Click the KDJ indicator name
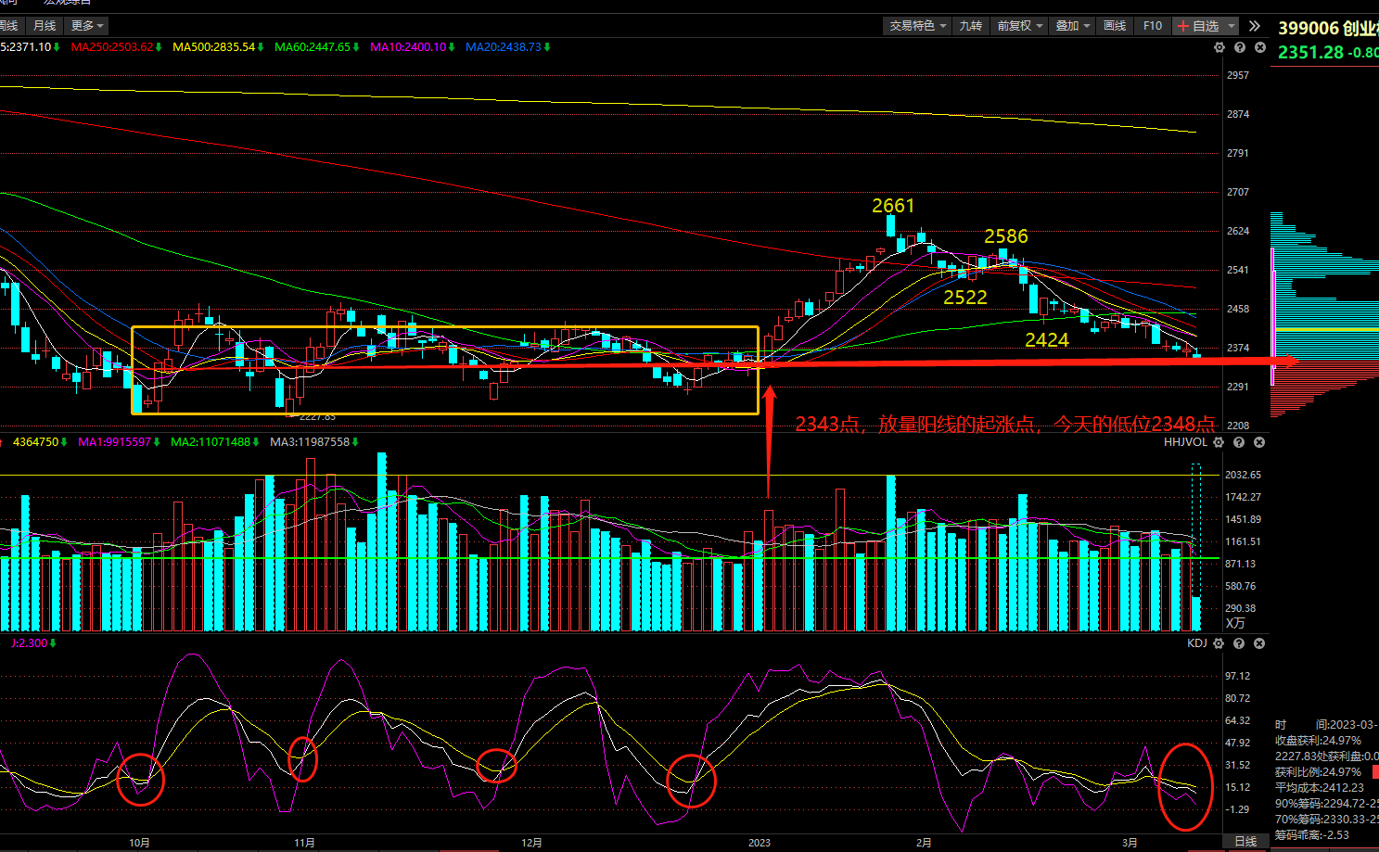The width and height of the screenshot is (1379, 852). (x=1197, y=643)
